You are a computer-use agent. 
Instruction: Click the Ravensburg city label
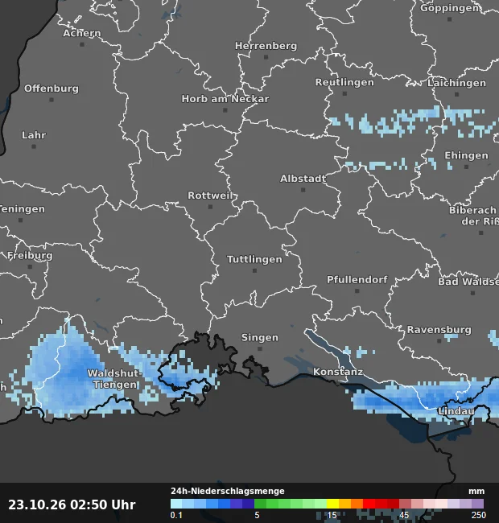tap(439, 330)
